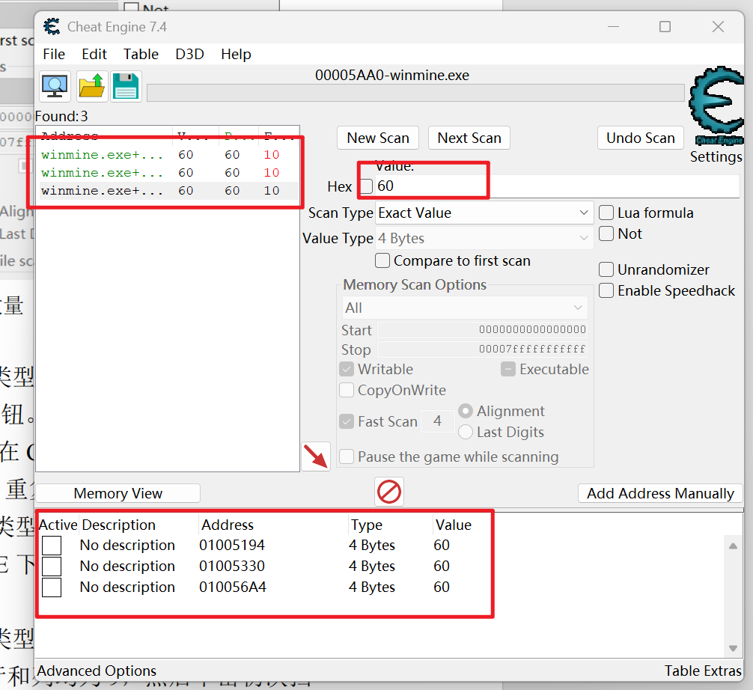
Task: Click the Cheat Engine logo settings icon
Action: (716, 106)
